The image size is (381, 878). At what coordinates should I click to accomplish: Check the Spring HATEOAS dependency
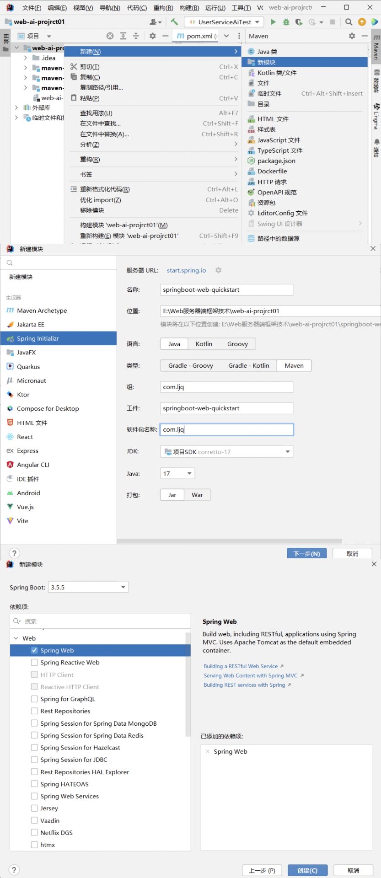34,784
